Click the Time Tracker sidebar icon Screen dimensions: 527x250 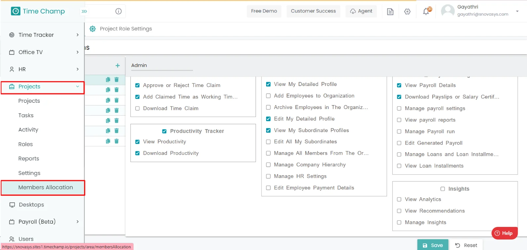12,35
